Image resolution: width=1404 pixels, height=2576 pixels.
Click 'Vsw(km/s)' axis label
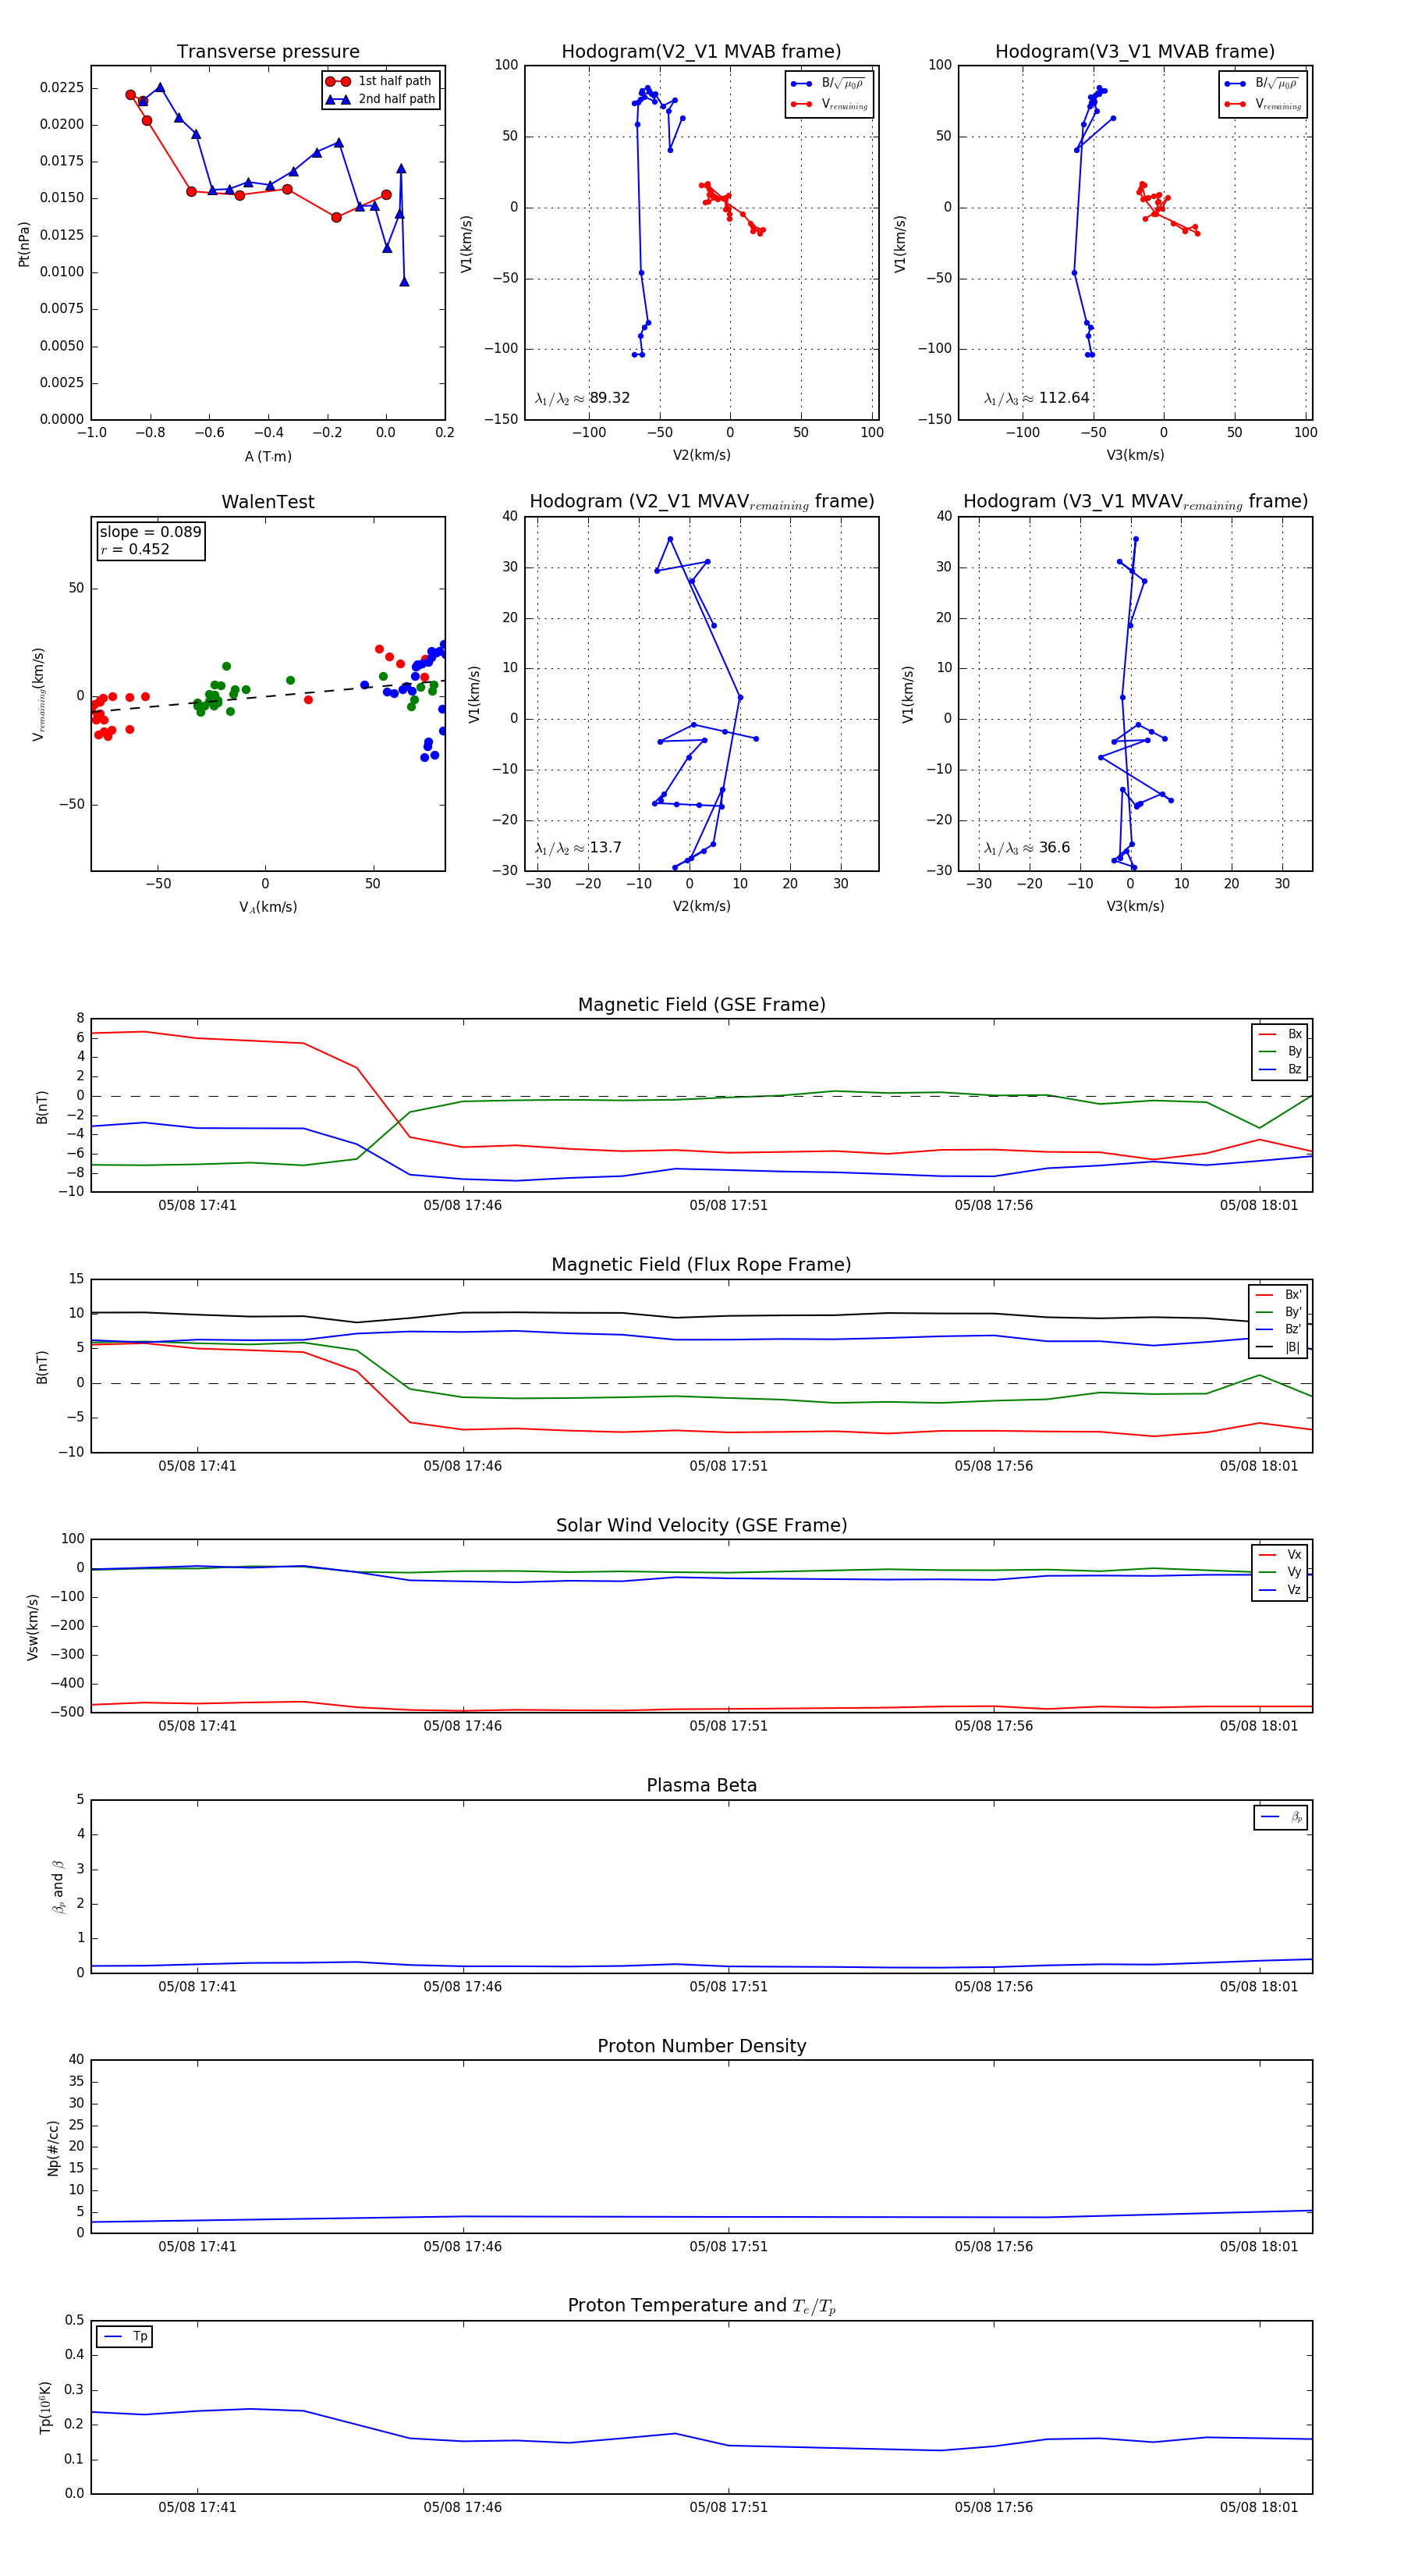33,1626
